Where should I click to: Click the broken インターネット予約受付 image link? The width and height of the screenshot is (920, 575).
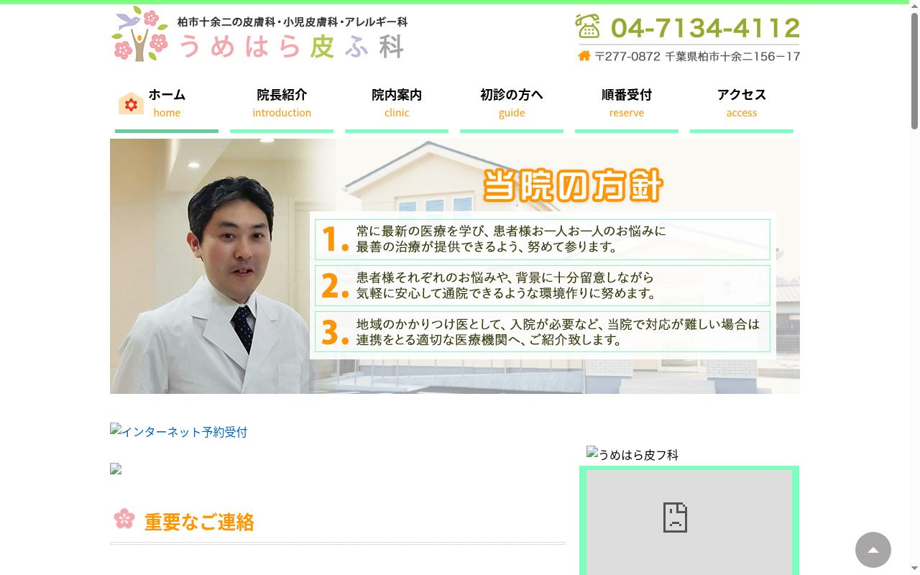178,431
